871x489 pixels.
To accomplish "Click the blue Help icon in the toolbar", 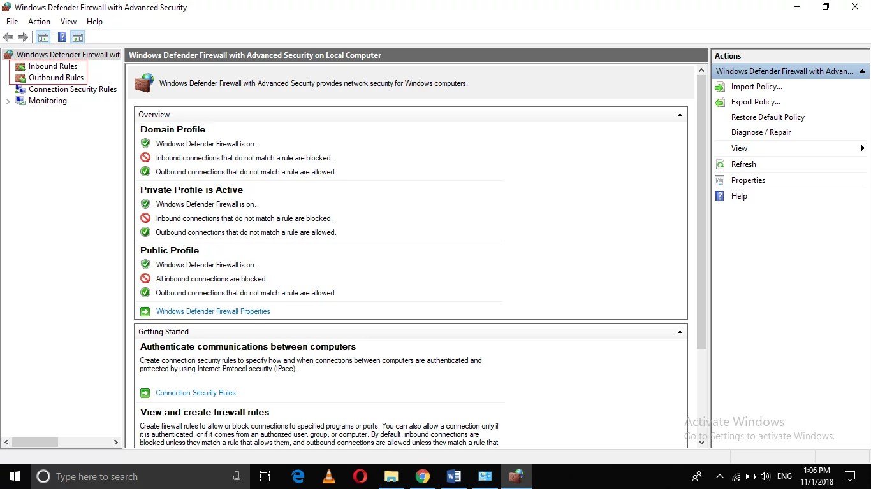I will [62, 38].
